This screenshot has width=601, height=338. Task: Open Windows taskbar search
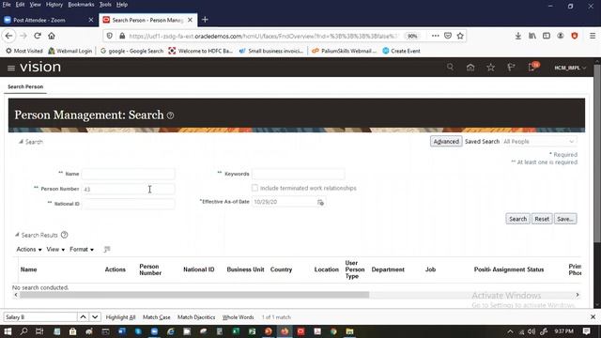(x=23, y=331)
